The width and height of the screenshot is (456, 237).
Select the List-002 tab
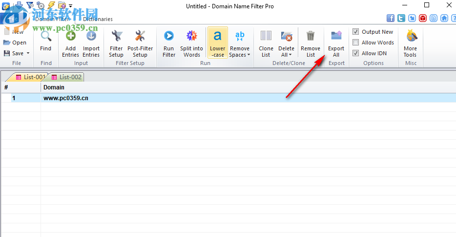click(x=66, y=77)
